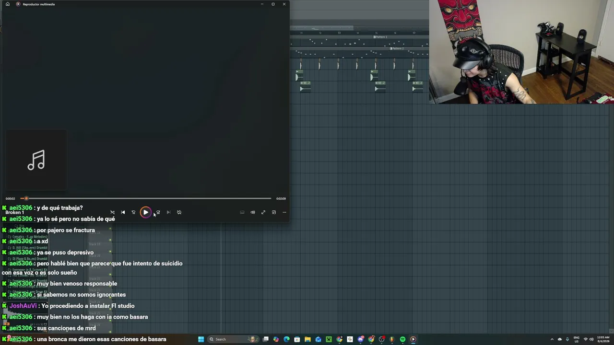Click the music note album thumbnail
The width and height of the screenshot is (614, 345).
[x=36, y=160]
